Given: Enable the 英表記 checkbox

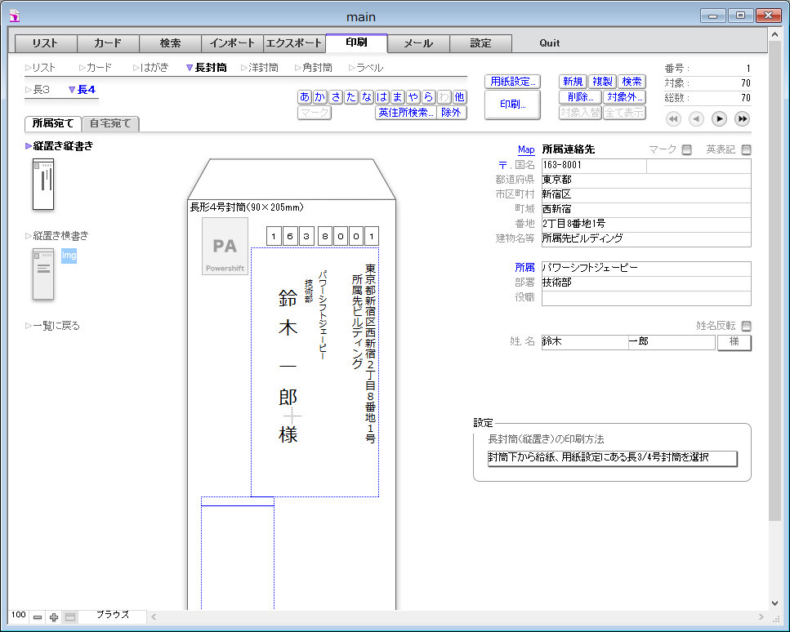Looking at the screenshot, I should point(746,149).
